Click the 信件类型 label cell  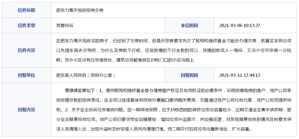(x=27, y=25)
